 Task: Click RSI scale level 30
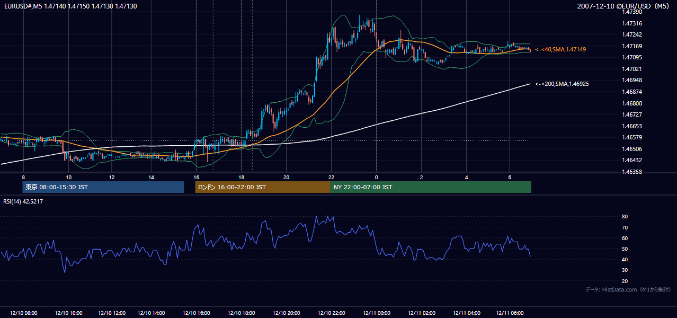click(x=625, y=270)
